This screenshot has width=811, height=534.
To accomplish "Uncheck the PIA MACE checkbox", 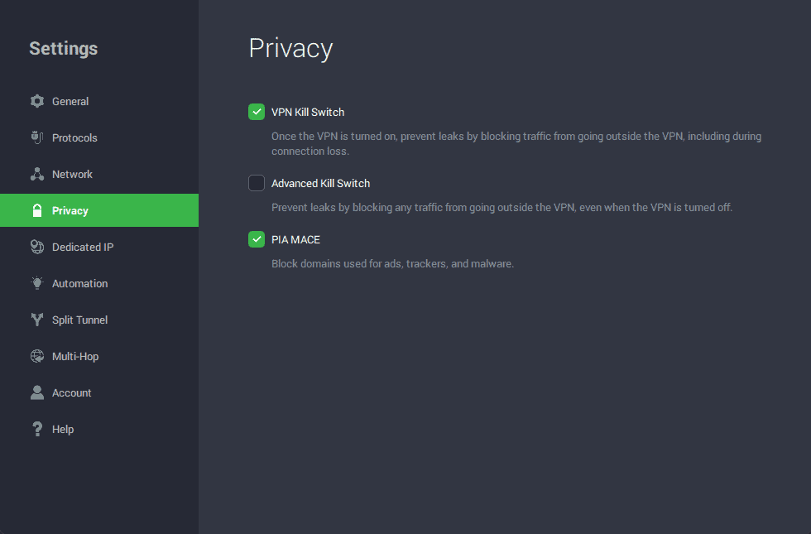I will pyautogui.click(x=257, y=239).
